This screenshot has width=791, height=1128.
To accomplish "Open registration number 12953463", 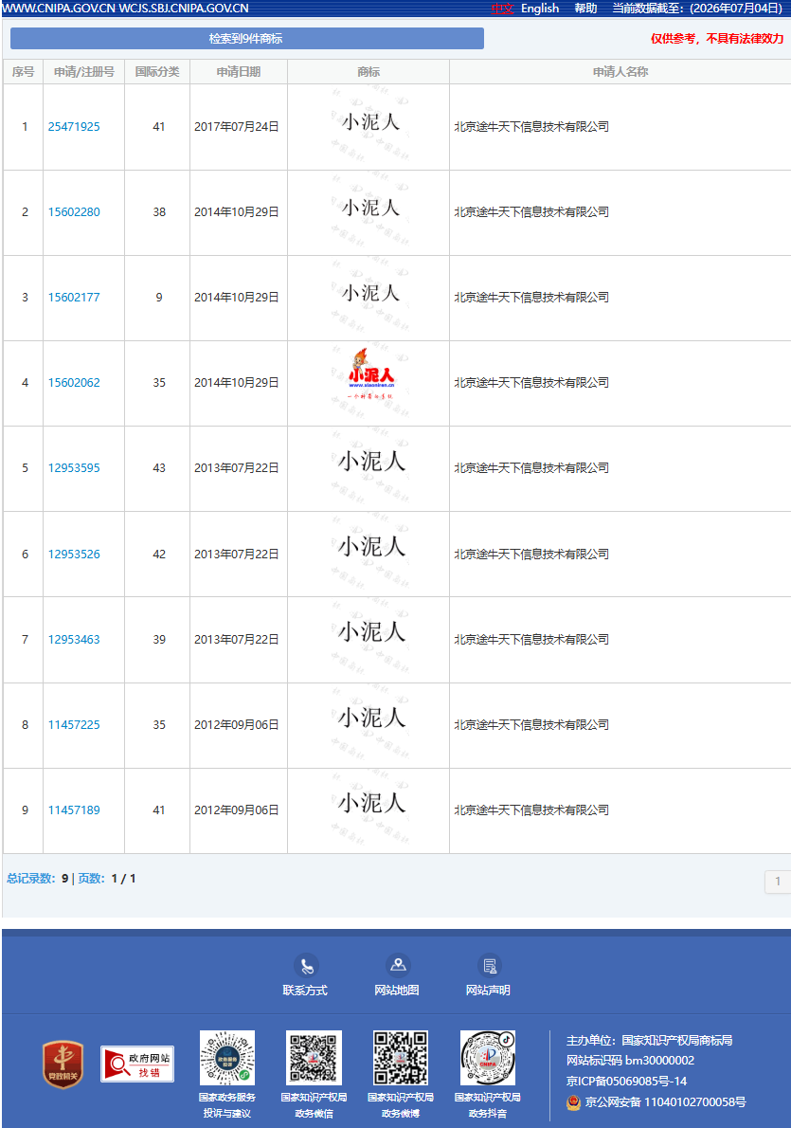I will coord(74,640).
